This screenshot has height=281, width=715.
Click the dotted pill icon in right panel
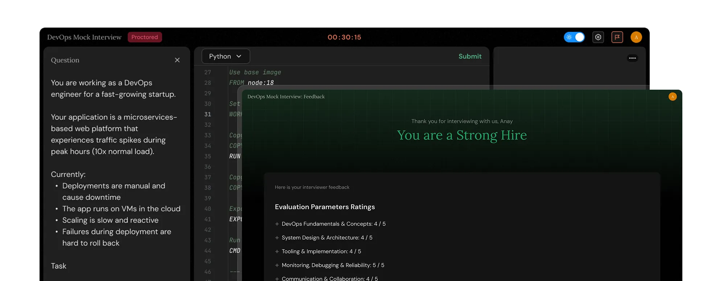tap(632, 58)
